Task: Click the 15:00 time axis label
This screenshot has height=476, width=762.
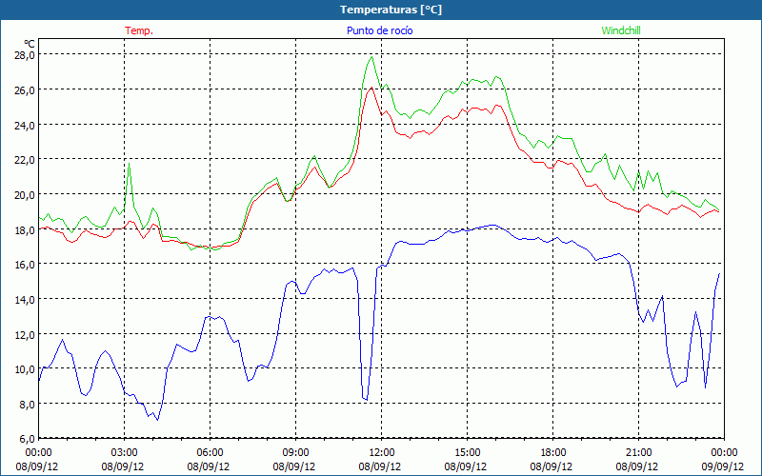Action: tap(468, 453)
